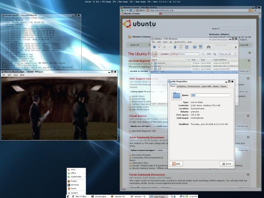The height and width of the screenshot is (198, 264).
Task: Switch to the Open With tab
Action: (x=206, y=86)
